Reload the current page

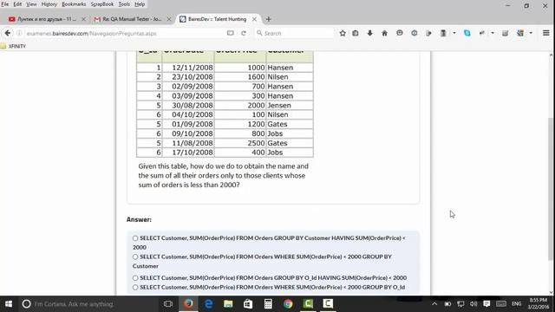(x=244, y=33)
